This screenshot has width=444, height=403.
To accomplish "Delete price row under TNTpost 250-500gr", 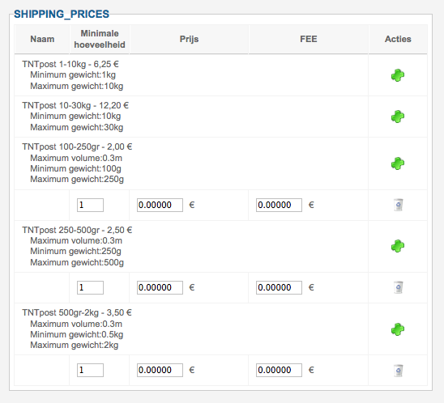I will click(x=398, y=287).
